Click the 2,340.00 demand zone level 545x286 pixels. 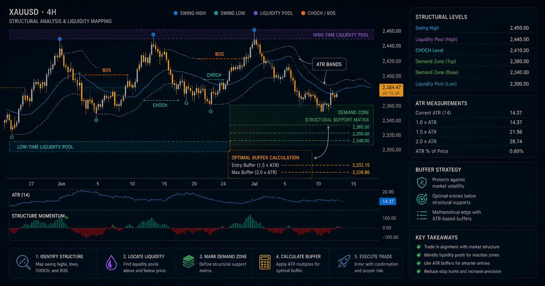coord(361,141)
